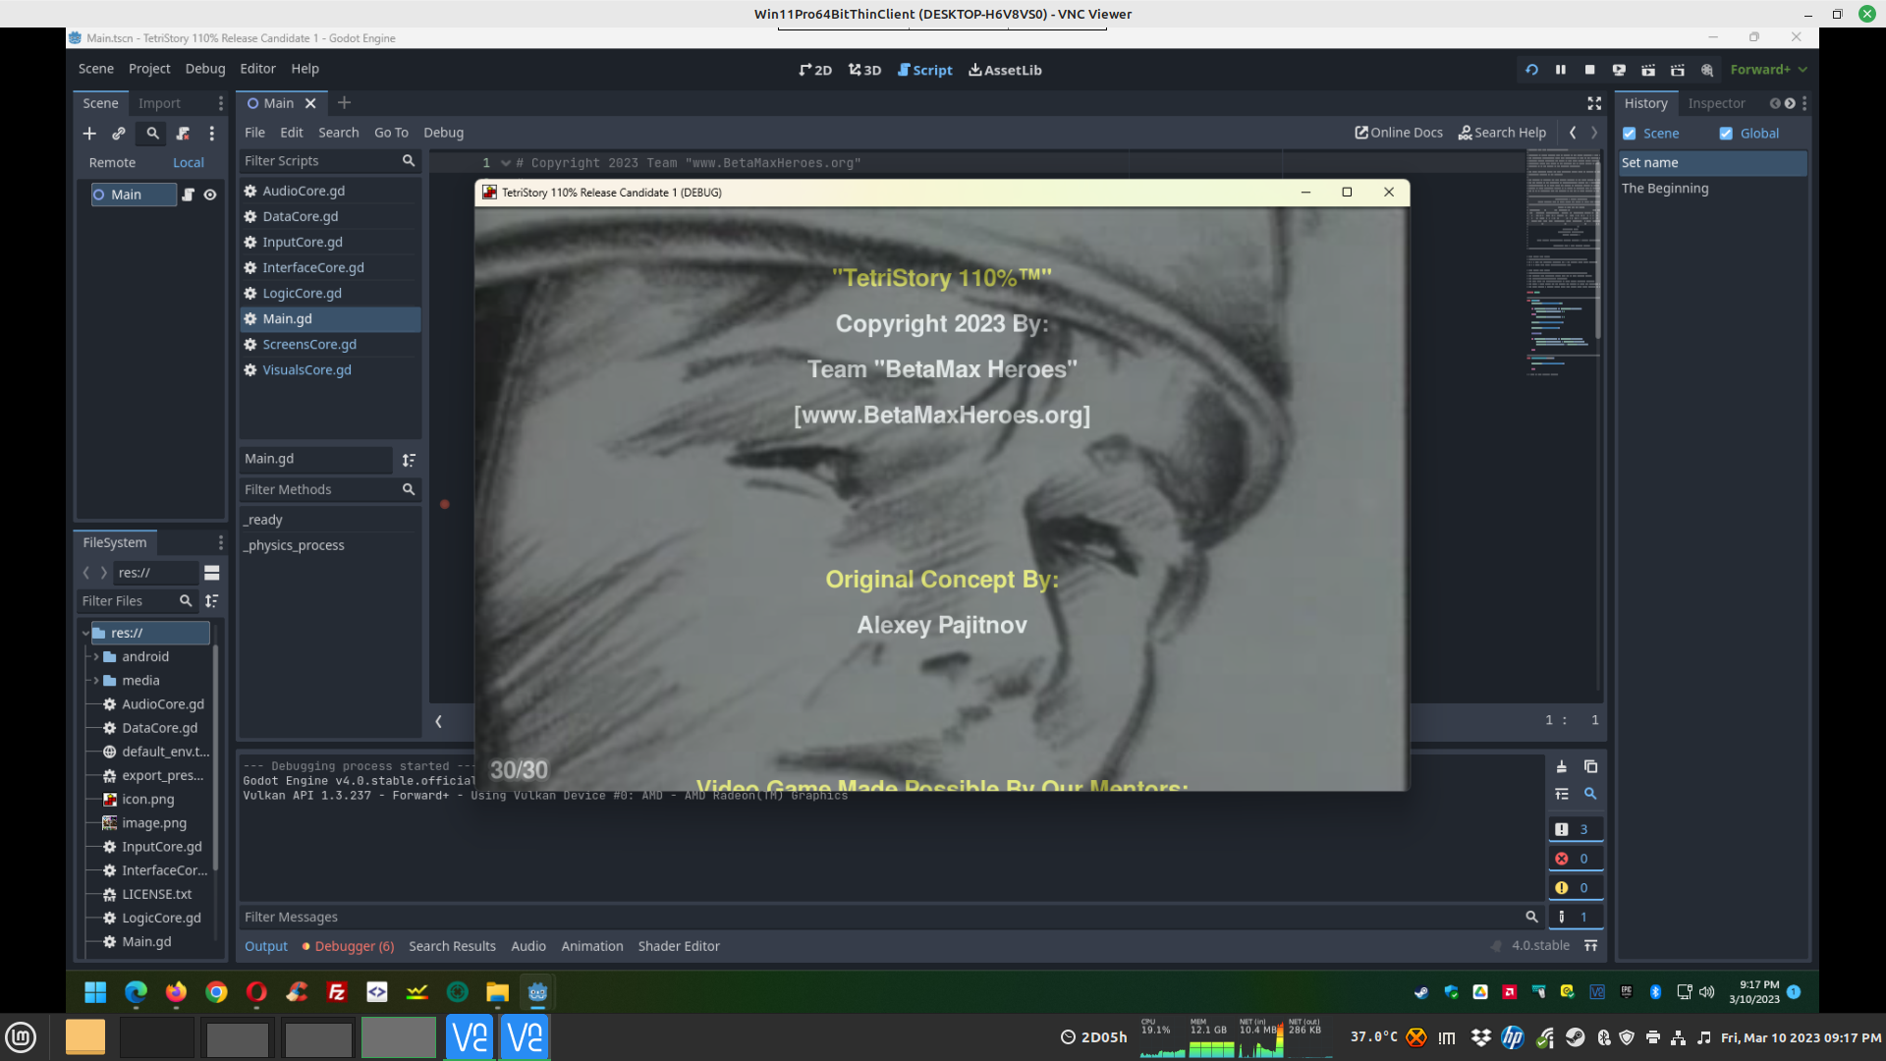
Task: Open the top Debug menu
Action: coord(205,69)
